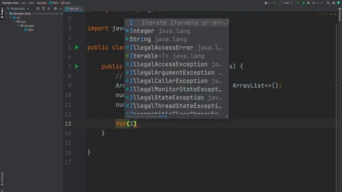Open the Structure tool window on left edge
The width and height of the screenshot is (342, 192).
pyautogui.click(x=2, y=179)
